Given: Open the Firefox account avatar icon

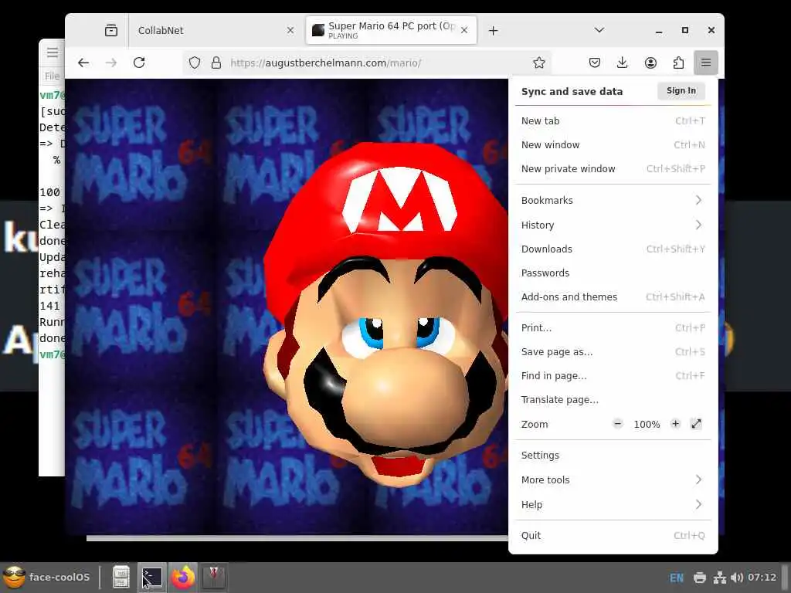Looking at the screenshot, I should click(x=650, y=63).
